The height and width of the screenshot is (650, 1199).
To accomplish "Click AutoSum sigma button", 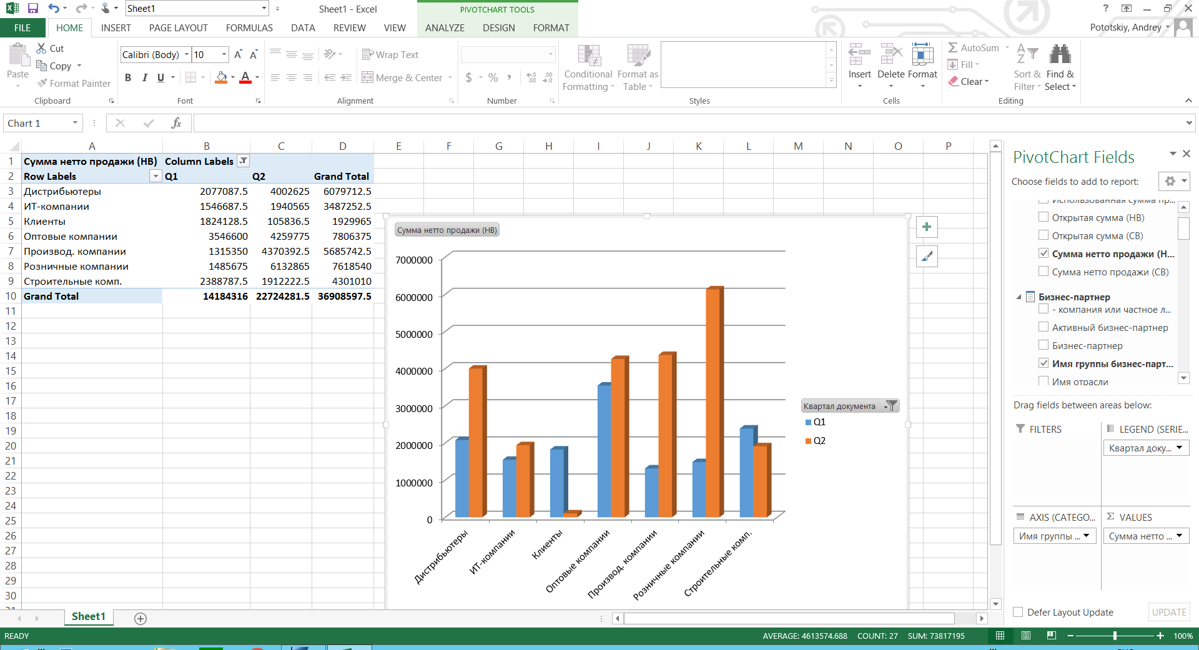I will pos(973,48).
